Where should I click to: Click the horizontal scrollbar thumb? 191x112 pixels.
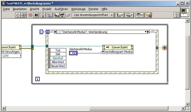129,108
